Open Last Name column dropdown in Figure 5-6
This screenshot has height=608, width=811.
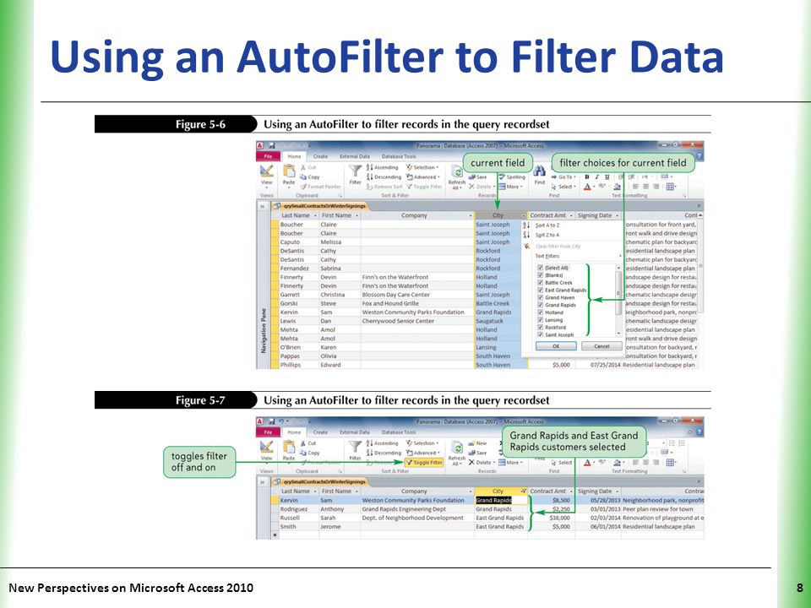pyautogui.click(x=315, y=215)
